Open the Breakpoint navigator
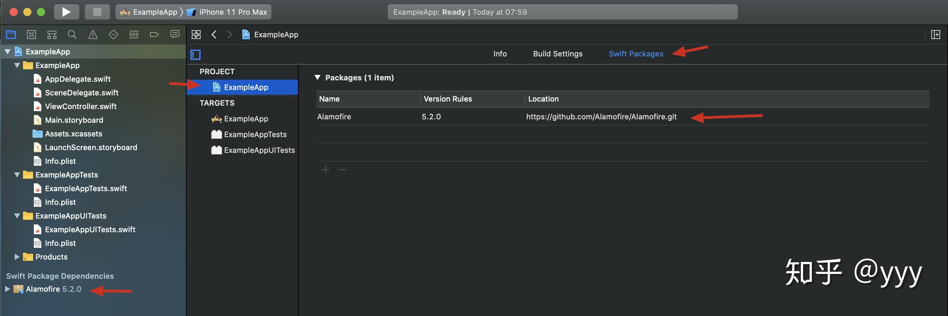Image resolution: width=948 pixels, height=316 pixels. point(154,35)
